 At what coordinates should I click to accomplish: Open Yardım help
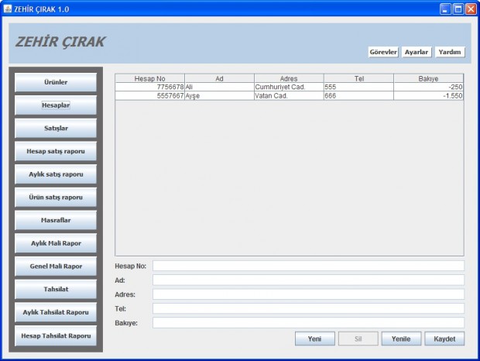click(x=450, y=52)
